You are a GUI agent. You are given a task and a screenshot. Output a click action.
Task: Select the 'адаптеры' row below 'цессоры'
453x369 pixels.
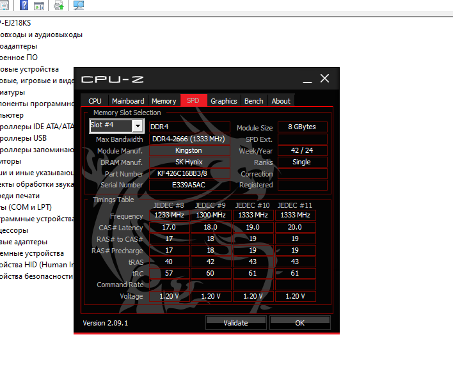pyautogui.click(x=24, y=242)
